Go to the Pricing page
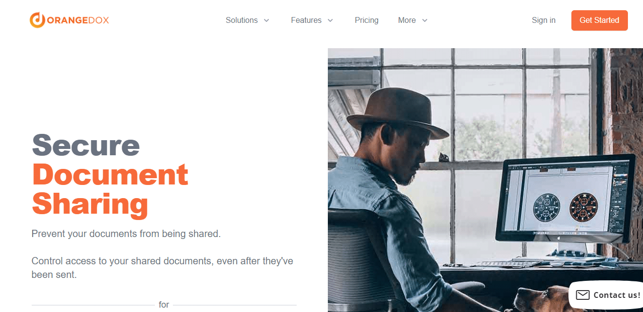 [366, 20]
